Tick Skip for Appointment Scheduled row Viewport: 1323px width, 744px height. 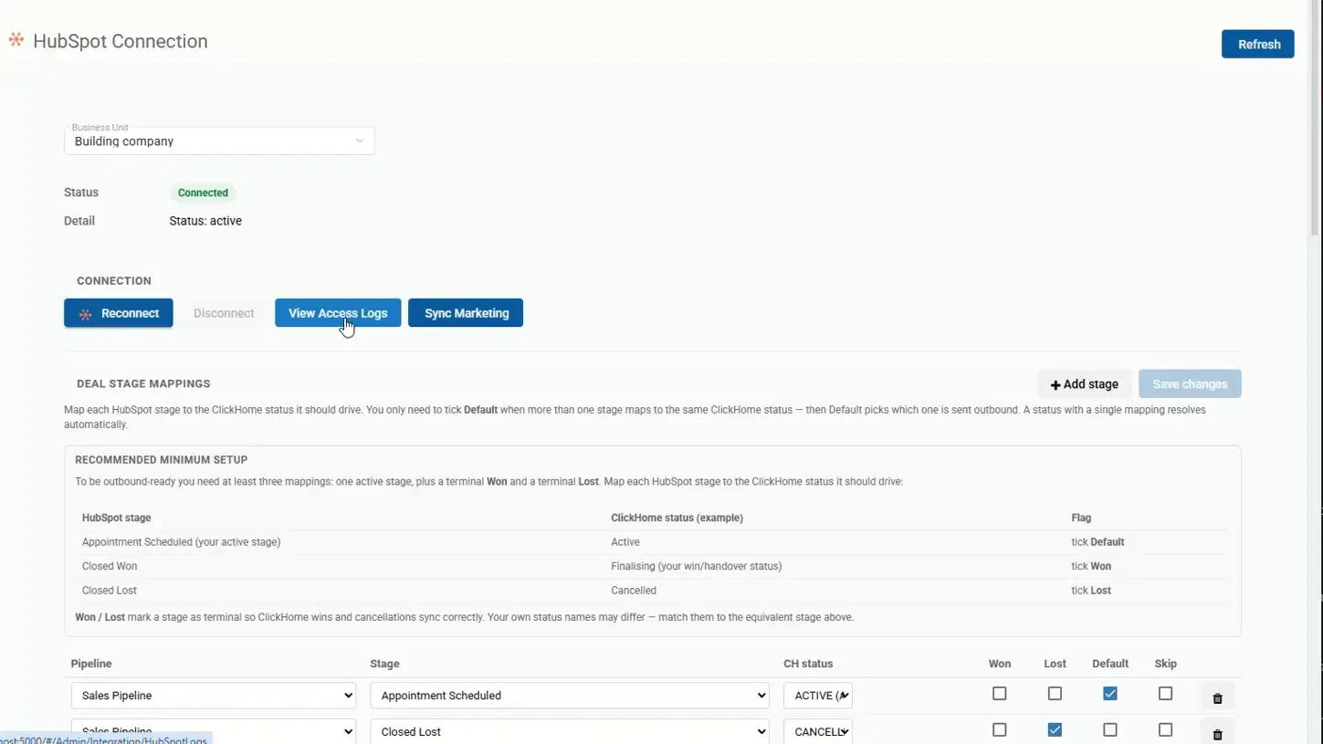point(1165,694)
